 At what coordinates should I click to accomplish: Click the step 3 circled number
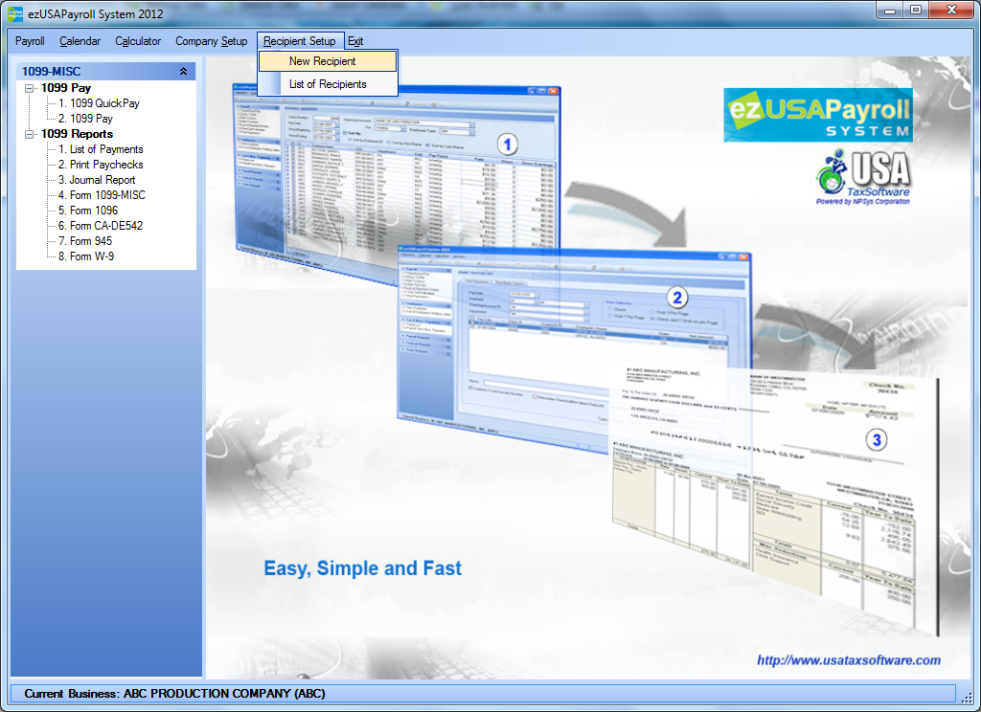pyautogui.click(x=877, y=440)
